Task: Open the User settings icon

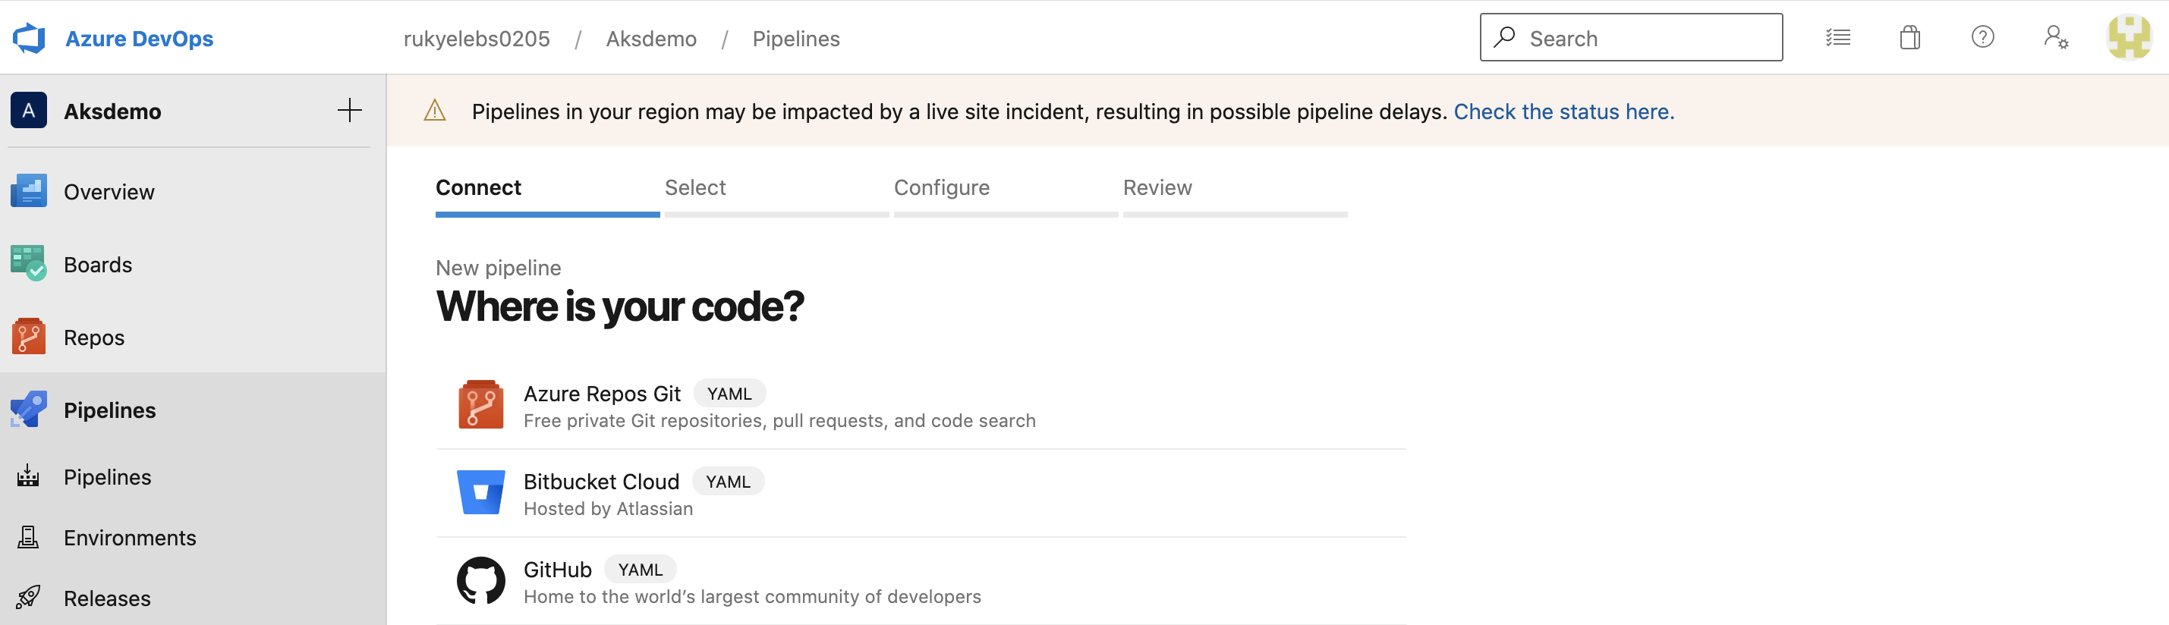Action: 2055,38
